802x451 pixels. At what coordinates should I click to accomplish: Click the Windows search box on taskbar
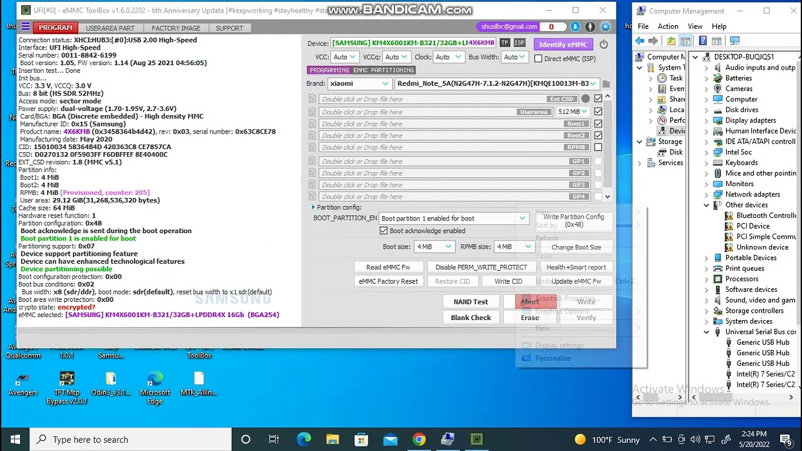click(x=130, y=440)
